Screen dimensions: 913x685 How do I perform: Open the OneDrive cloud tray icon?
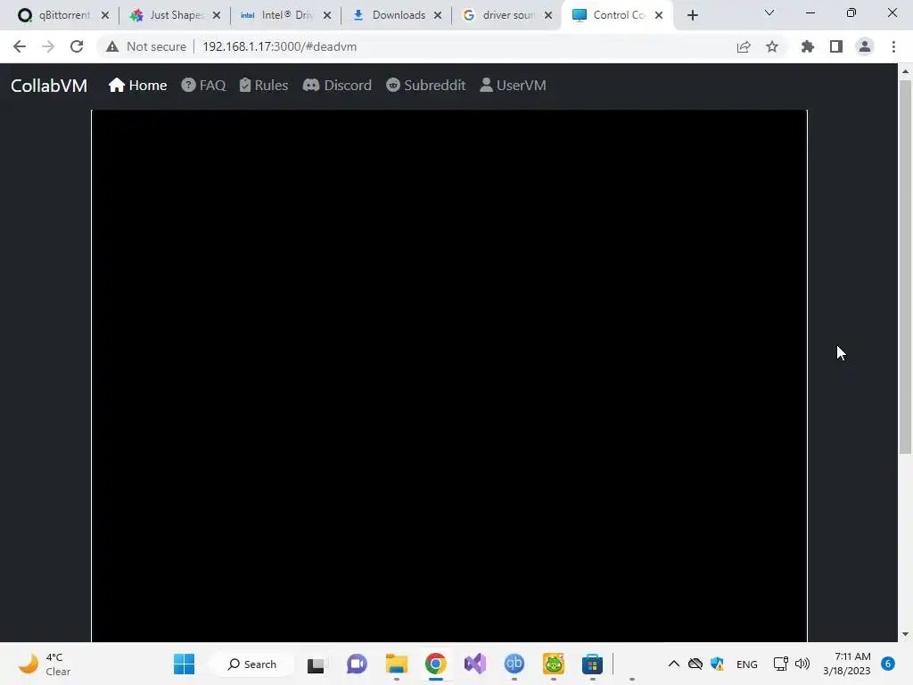tap(695, 664)
